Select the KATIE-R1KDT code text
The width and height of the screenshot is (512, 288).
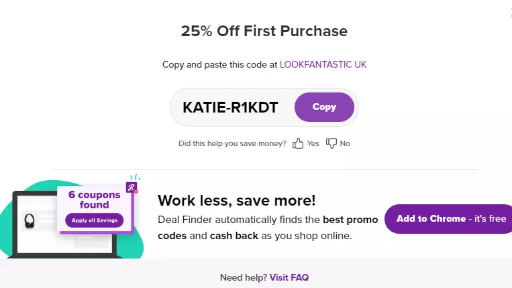230,108
